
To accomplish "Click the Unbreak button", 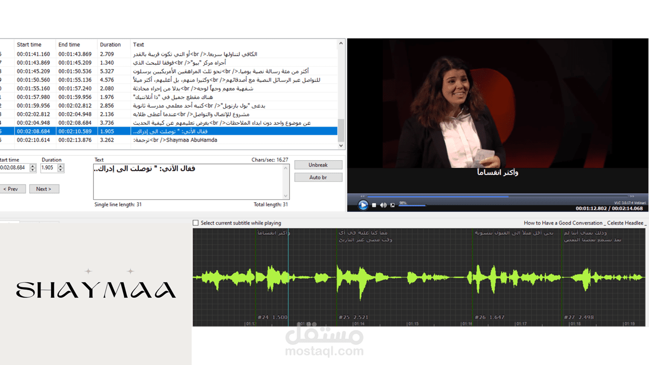I will (x=318, y=165).
